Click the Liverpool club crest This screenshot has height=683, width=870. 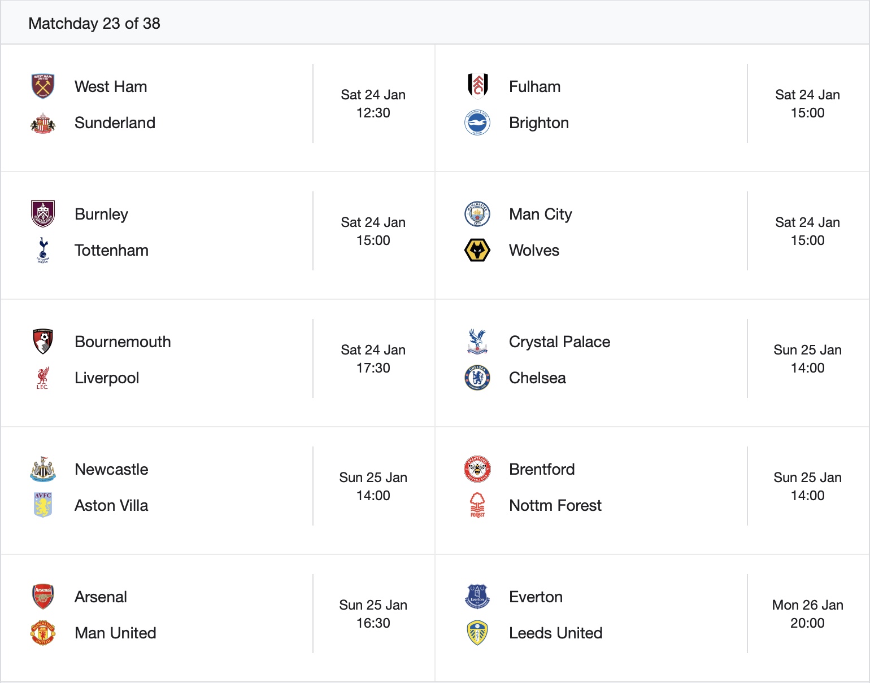pos(42,378)
